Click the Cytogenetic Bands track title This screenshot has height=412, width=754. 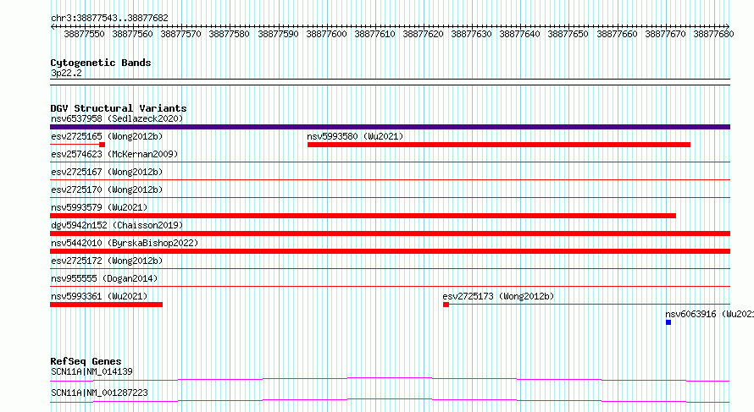[101, 63]
